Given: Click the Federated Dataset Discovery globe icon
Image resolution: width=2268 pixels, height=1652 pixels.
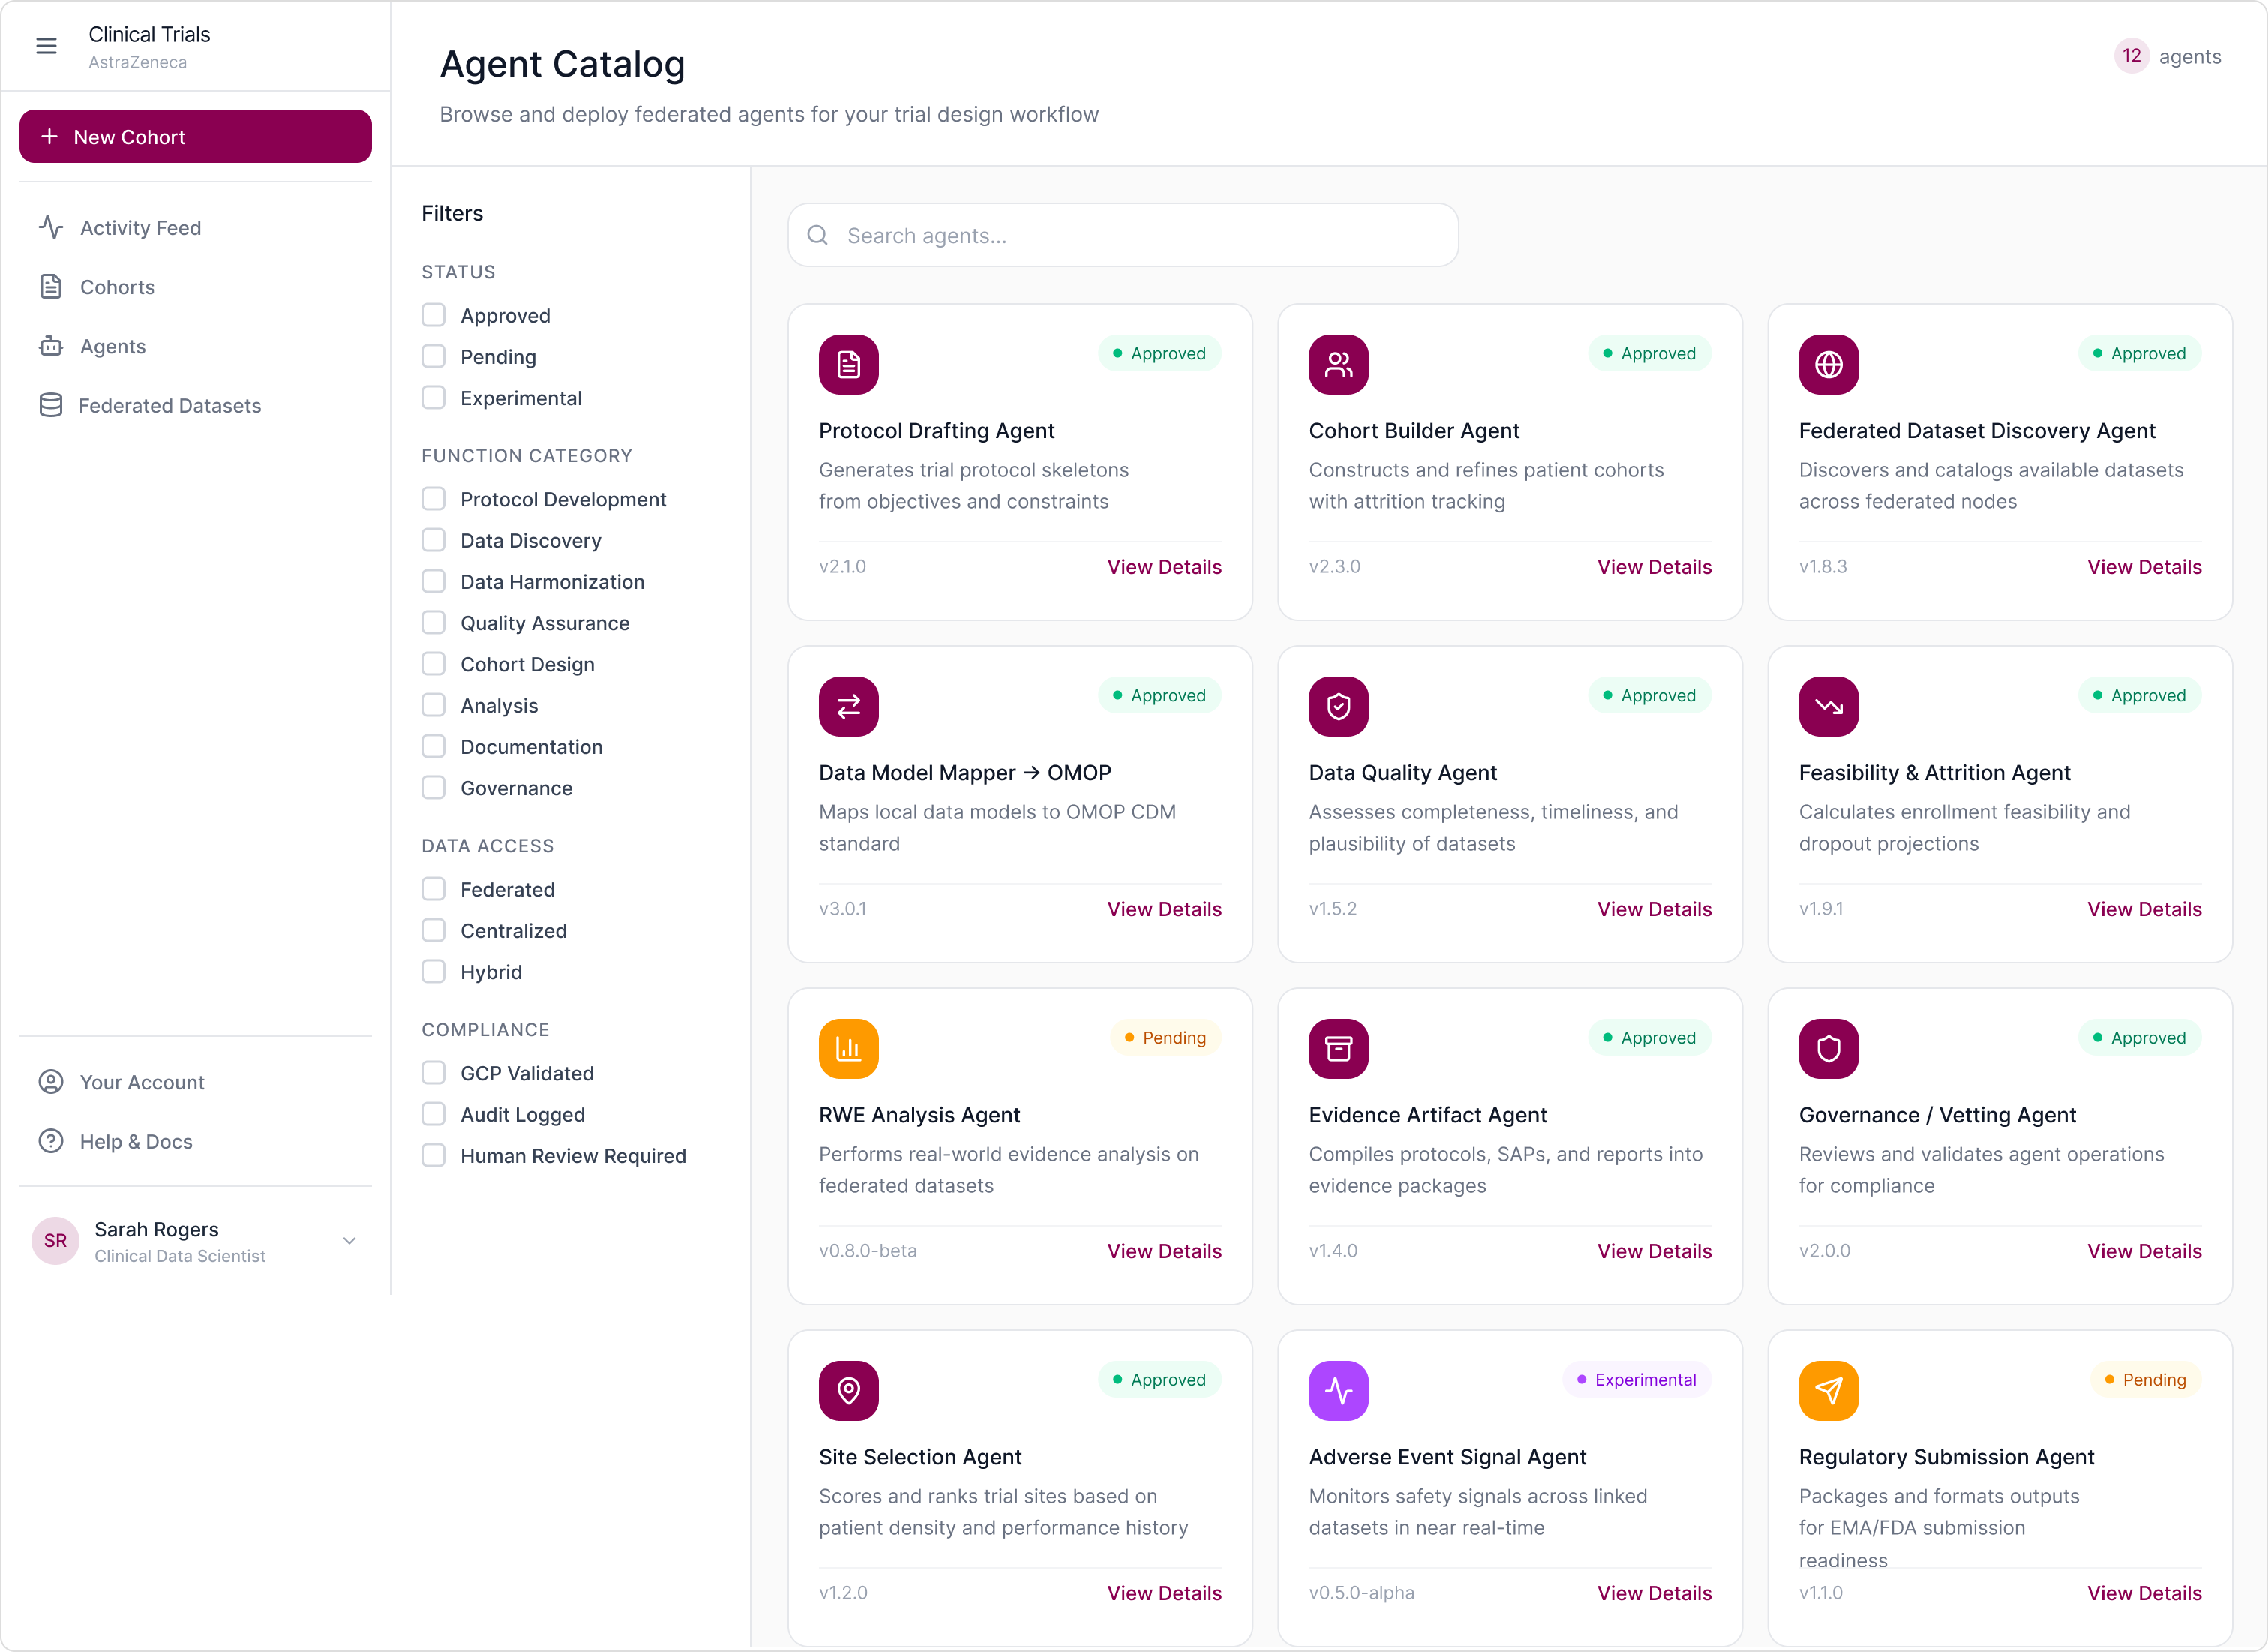Looking at the screenshot, I should click(1829, 365).
